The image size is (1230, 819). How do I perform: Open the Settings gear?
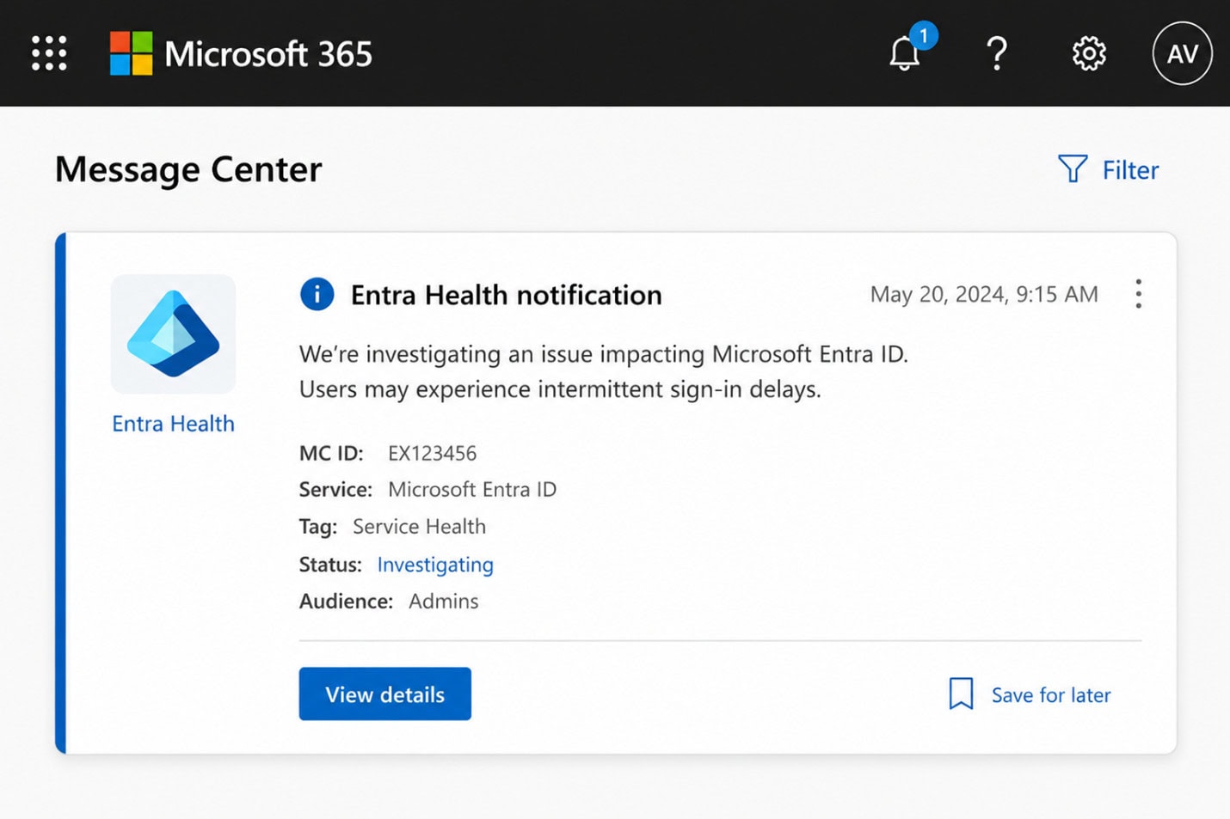(1089, 53)
